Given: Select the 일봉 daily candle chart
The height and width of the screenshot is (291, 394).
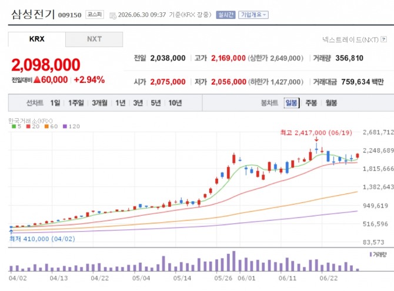Looking at the screenshot, I should (292, 103).
